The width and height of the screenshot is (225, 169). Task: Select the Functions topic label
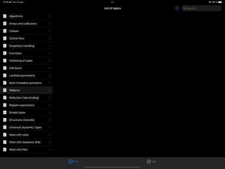(15, 53)
